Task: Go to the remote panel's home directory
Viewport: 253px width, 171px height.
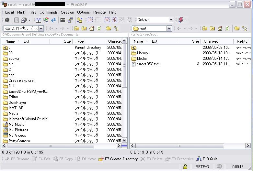Action: coord(220,28)
